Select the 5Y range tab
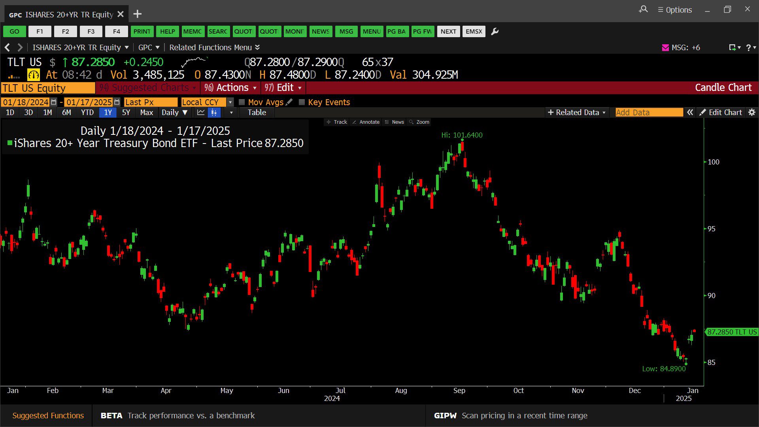759x427 pixels. (126, 113)
